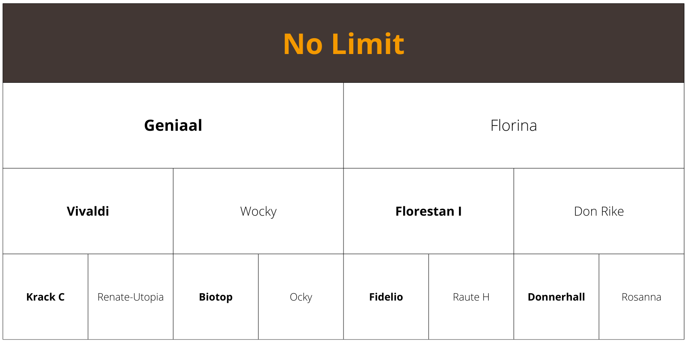Choose the Renate-Utopia cell
687x343 pixels.
pos(131,297)
